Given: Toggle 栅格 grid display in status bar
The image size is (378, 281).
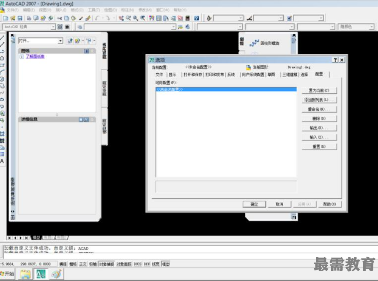Looking at the screenshot, I should click(73, 264).
